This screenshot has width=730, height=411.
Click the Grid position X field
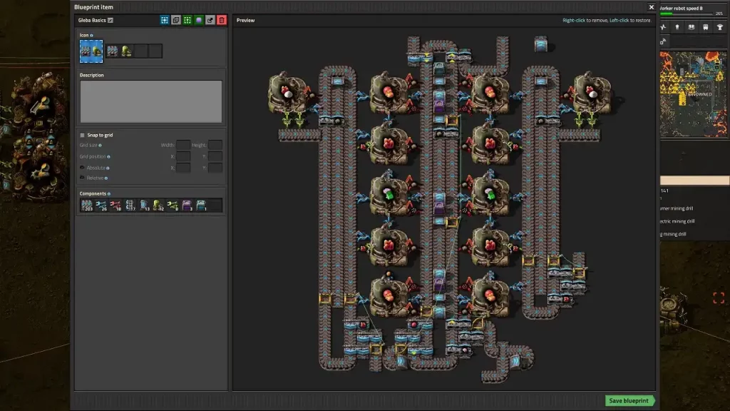(183, 156)
